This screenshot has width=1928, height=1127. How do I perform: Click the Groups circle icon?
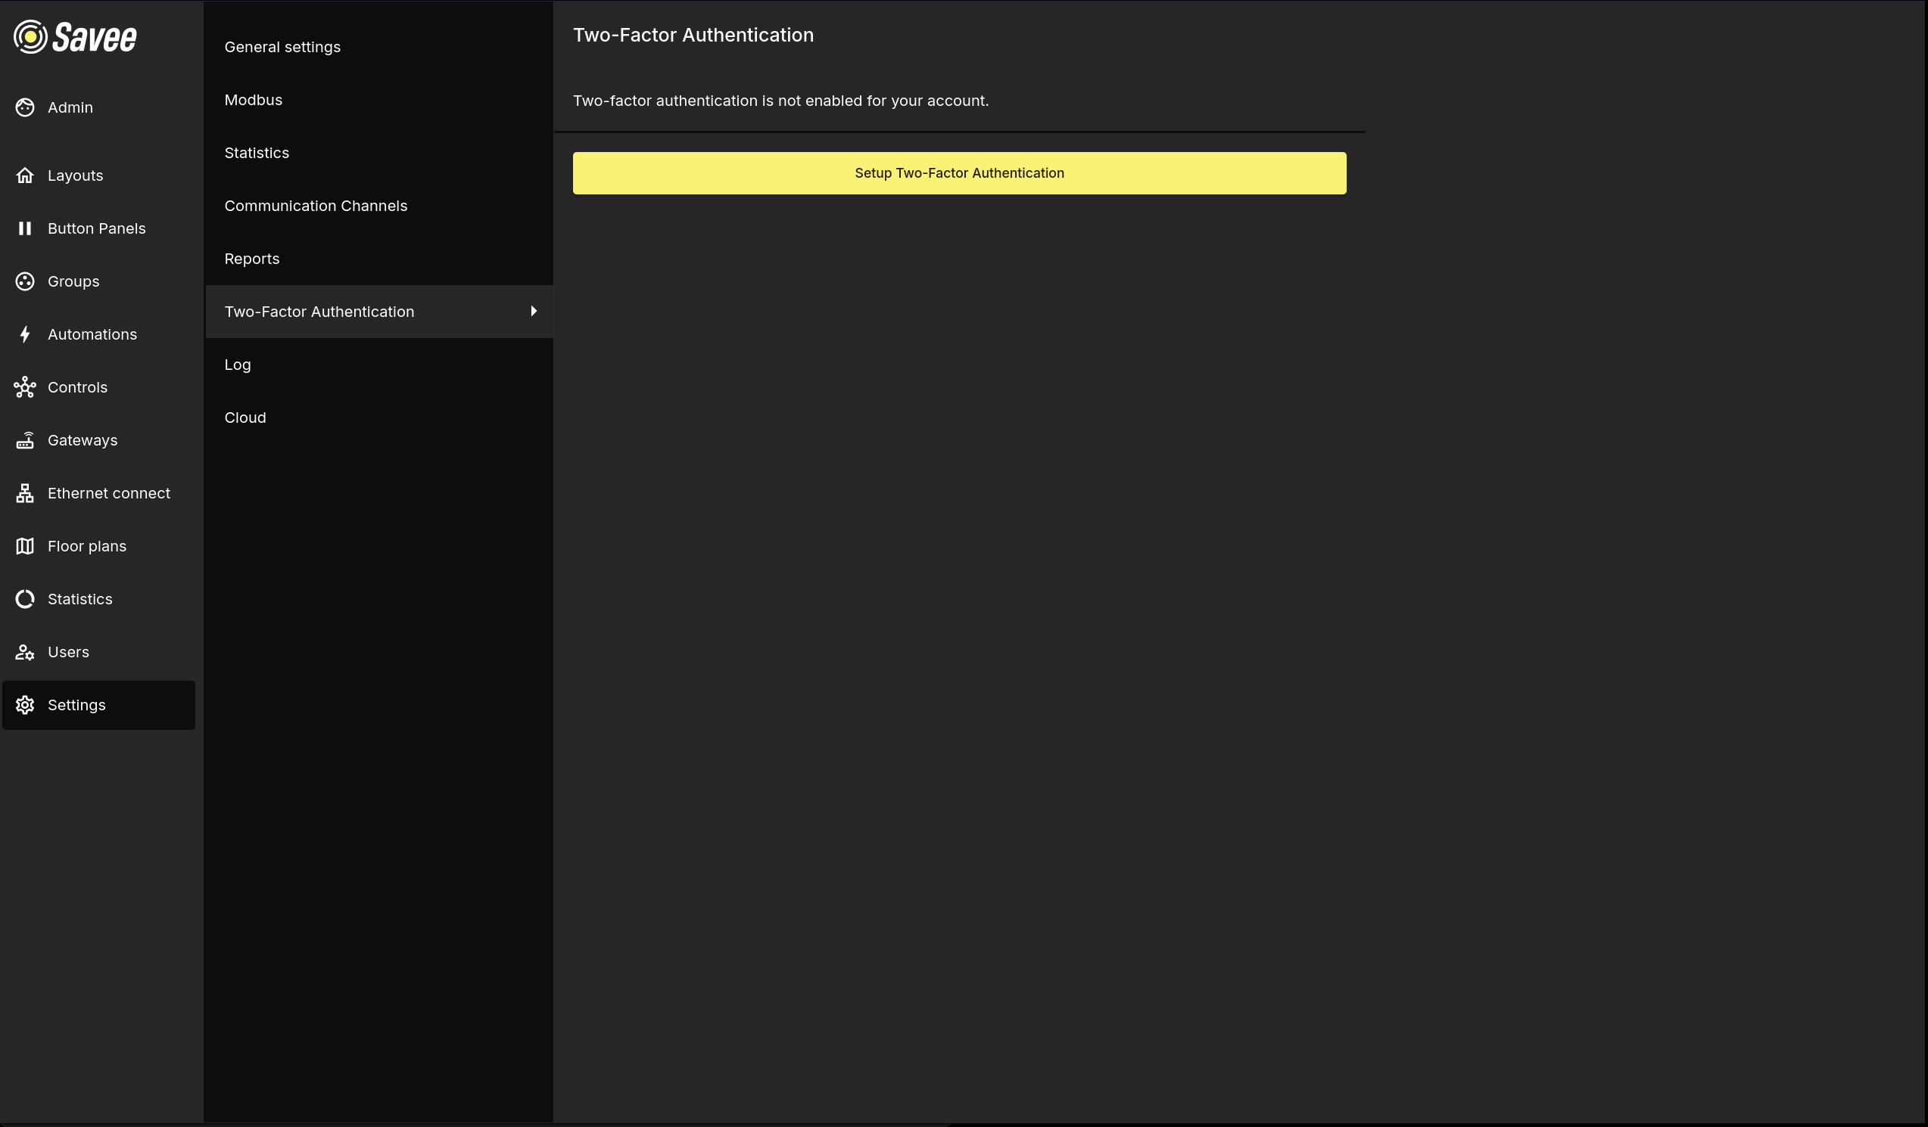click(x=25, y=281)
